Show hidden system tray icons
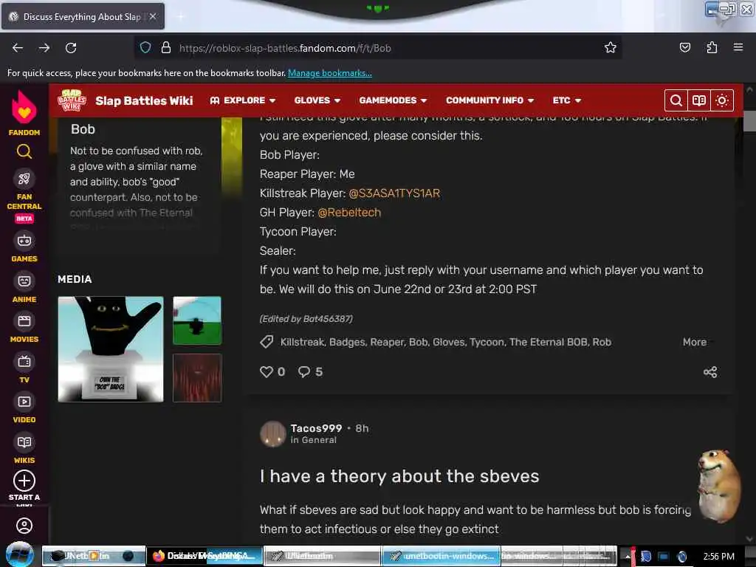 pyautogui.click(x=628, y=557)
